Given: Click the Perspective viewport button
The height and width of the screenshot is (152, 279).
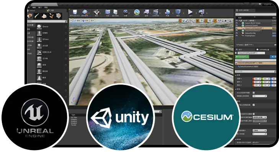Looking at the screenshot, I should point(77,21).
